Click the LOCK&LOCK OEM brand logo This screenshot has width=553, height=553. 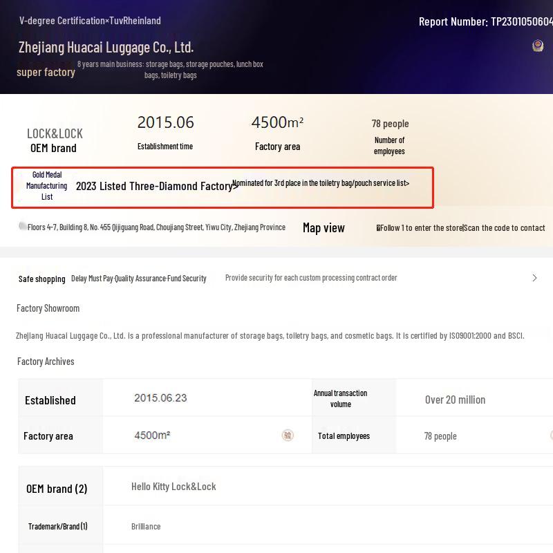point(55,133)
